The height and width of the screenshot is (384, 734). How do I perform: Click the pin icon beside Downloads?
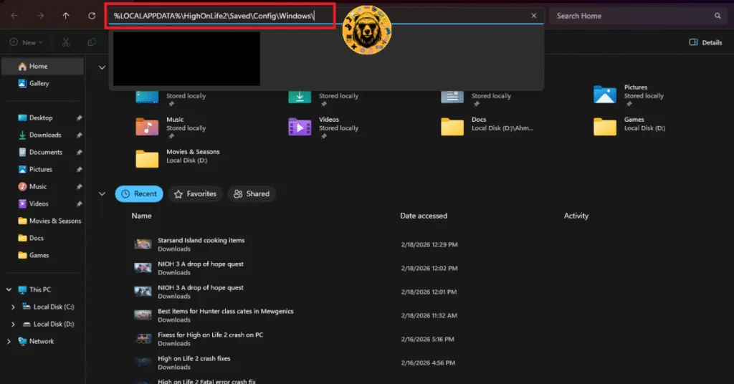(79, 135)
